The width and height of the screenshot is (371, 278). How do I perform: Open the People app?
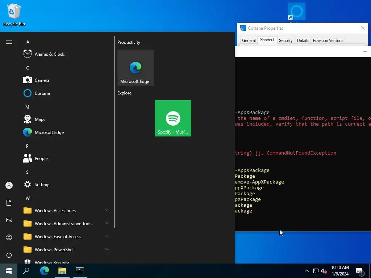tap(66, 159)
